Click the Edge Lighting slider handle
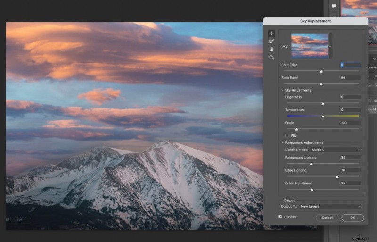Image resolution: width=377 pixels, height=242 pixels. (337, 177)
